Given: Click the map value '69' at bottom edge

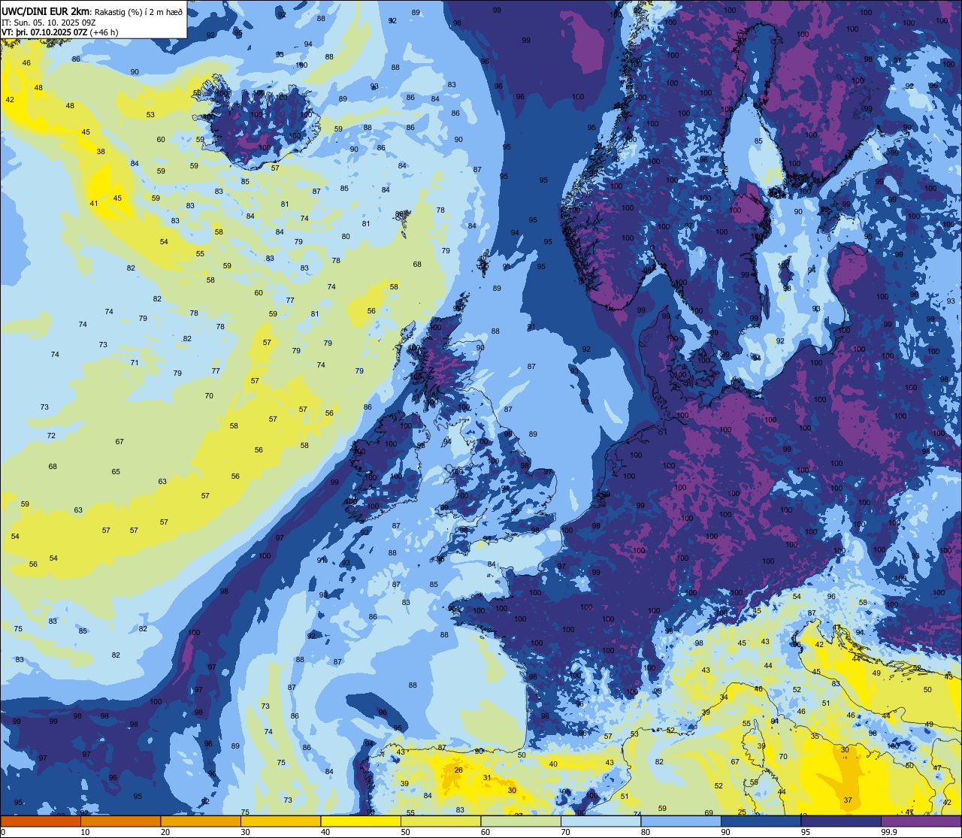Looking at the screenshot, I should tap(709, 813).
